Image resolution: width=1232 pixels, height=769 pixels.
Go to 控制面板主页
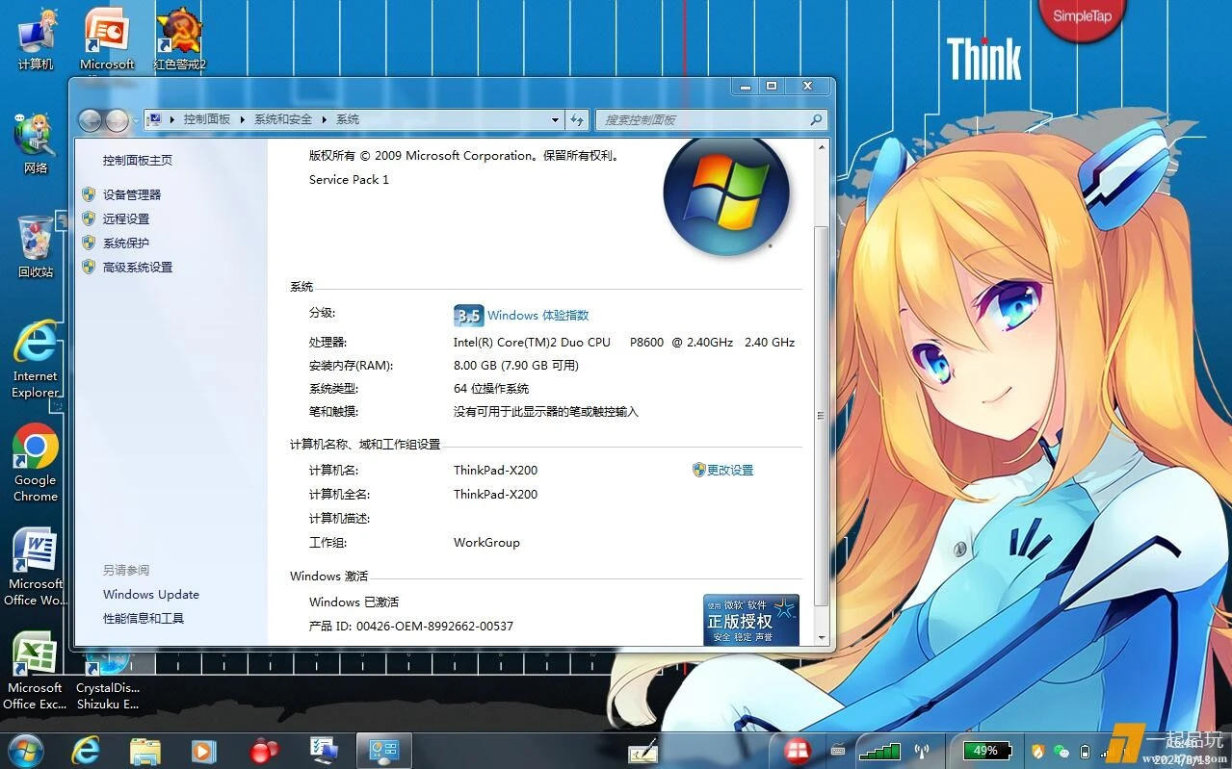coord(138,160)
